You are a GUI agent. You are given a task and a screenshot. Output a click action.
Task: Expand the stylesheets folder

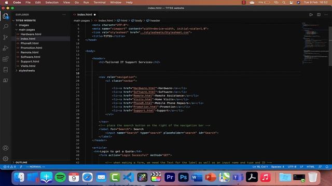click(26, 71)
